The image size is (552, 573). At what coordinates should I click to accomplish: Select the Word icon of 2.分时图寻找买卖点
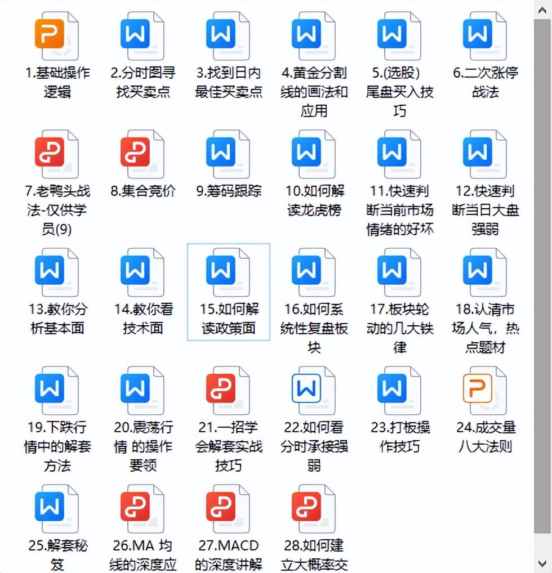143,36
